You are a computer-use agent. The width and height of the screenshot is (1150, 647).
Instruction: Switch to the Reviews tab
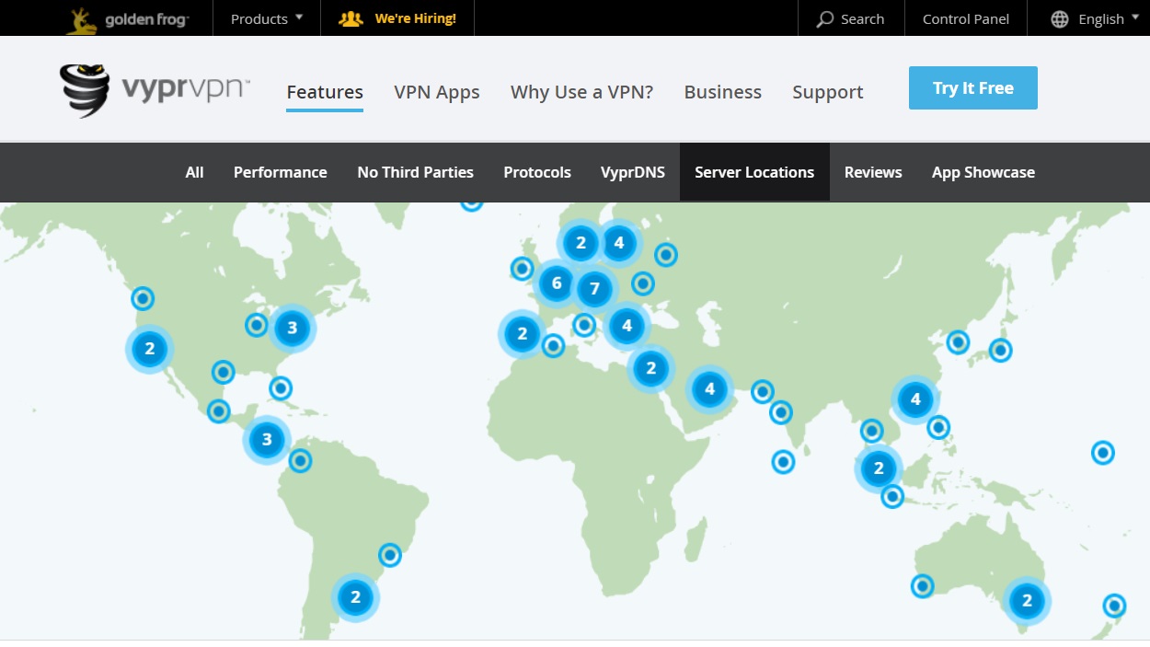[x=873, y=172]
